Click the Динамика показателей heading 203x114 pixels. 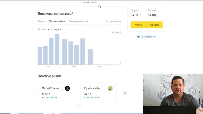[56, 14]
